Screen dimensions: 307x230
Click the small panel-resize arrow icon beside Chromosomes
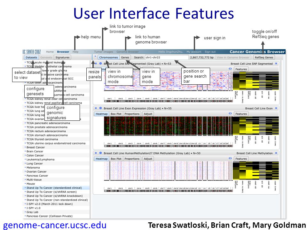95,57
